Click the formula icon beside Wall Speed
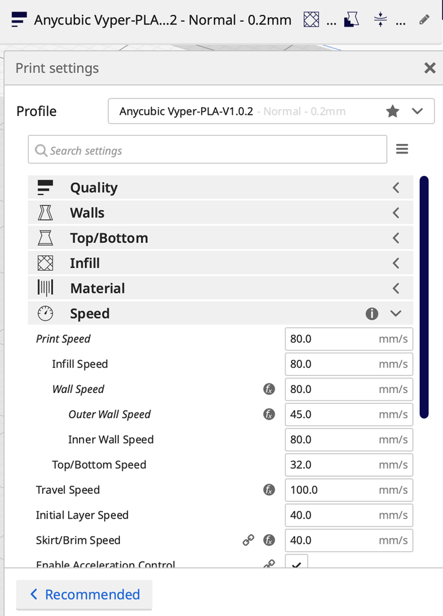This screenshot has height=616, width=443. (x=269, y=389)
